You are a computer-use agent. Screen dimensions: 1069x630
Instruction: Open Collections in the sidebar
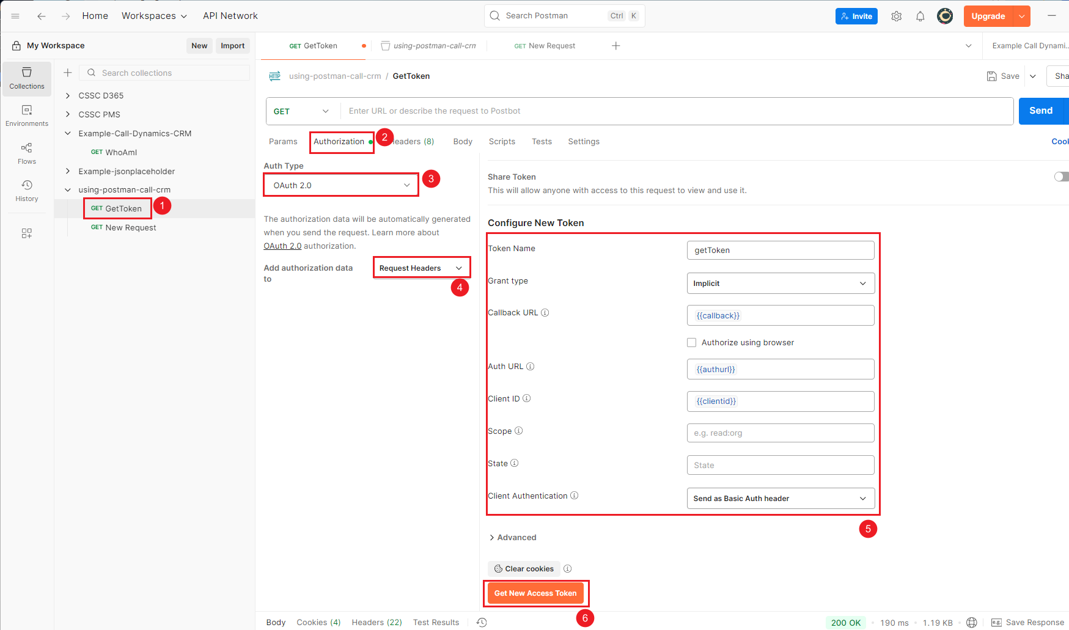tap(27, 79)
